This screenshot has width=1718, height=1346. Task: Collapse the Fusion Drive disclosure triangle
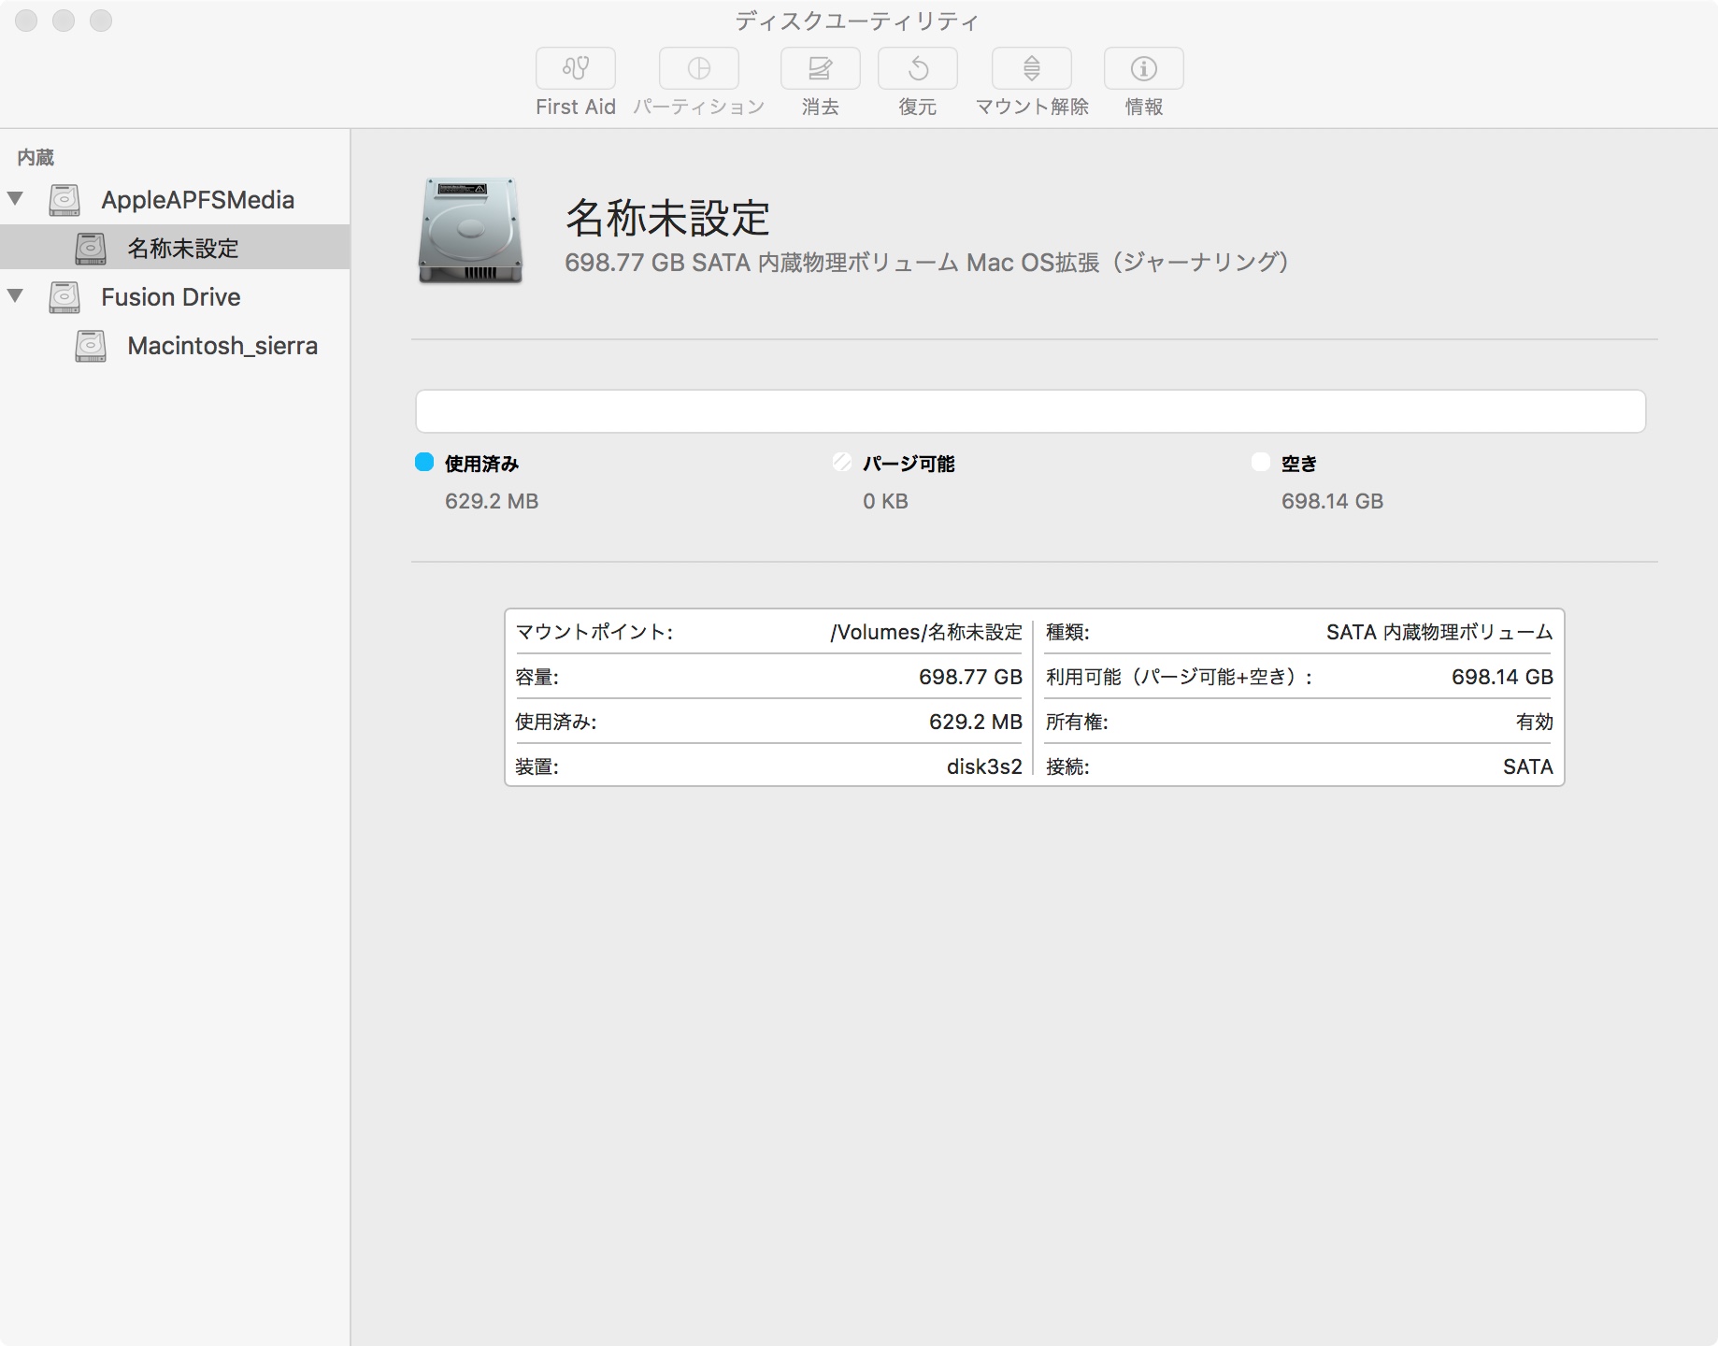16,296
